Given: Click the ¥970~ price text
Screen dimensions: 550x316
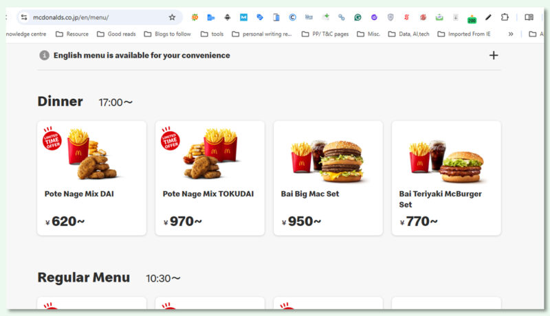Looking at the screenshot, I should [183, 221].
